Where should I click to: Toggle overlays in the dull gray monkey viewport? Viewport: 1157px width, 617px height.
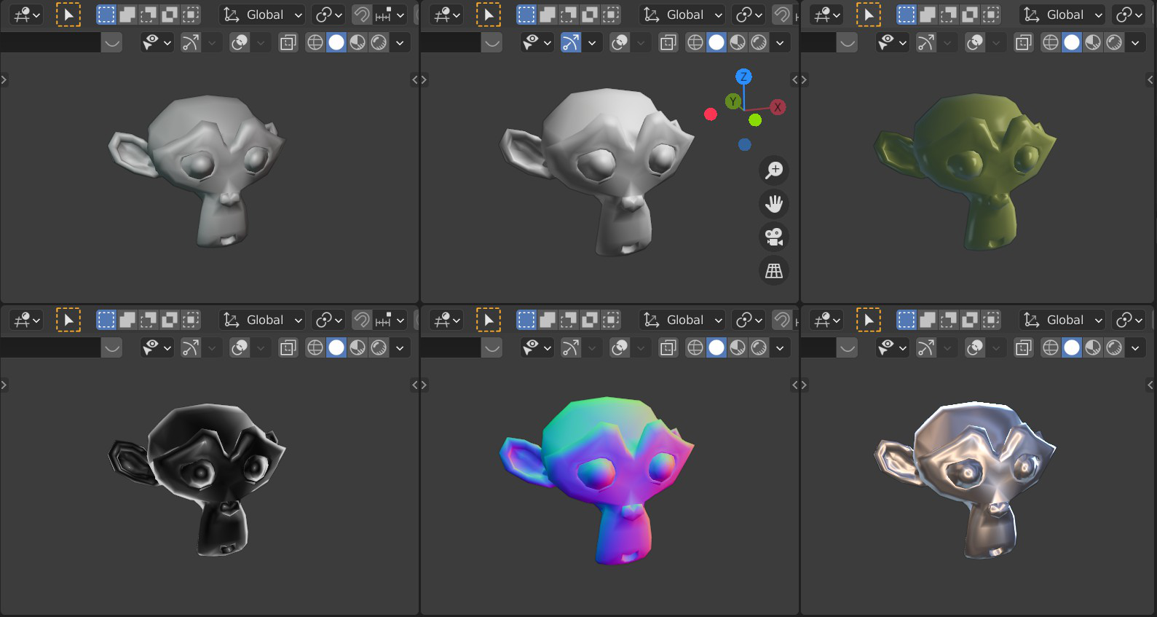pyautogui.click(x=240, y=43)
